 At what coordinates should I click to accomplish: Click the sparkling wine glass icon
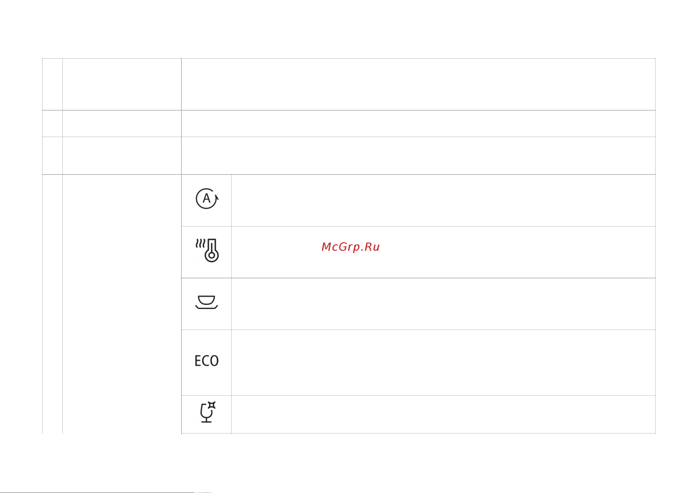(x=208, y=412)
